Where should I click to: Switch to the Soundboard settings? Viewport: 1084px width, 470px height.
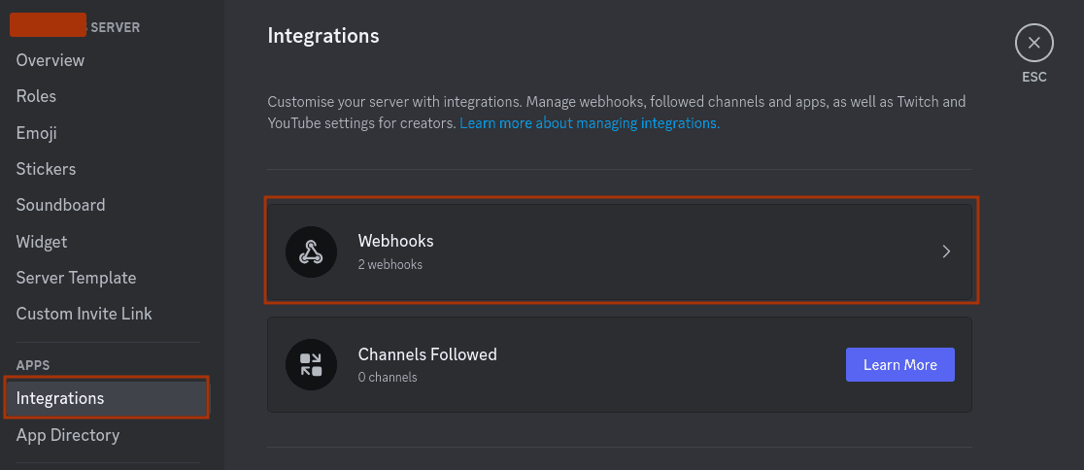(60, 205)
